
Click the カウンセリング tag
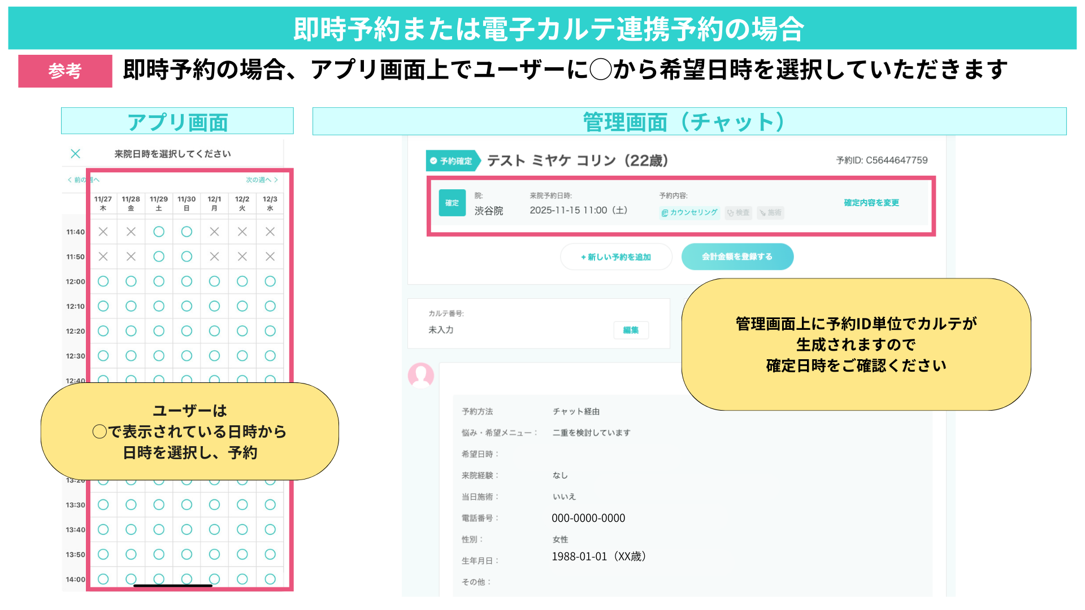(689, 212)
